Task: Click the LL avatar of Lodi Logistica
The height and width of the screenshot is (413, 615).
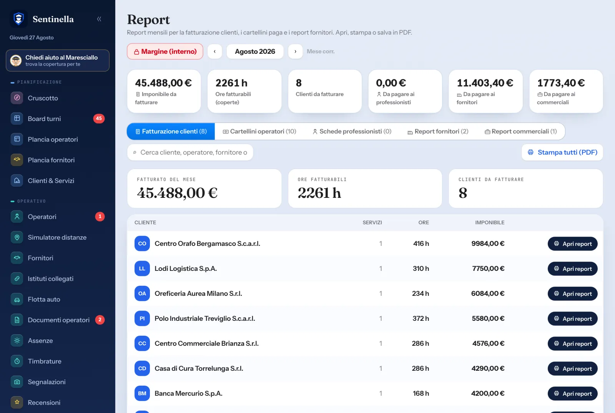Action: (142, 269)
